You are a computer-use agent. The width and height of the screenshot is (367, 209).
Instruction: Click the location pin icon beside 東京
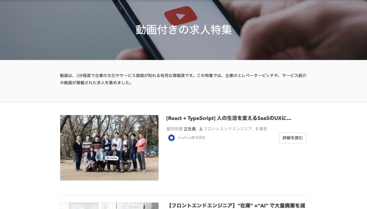click(257, 129)
